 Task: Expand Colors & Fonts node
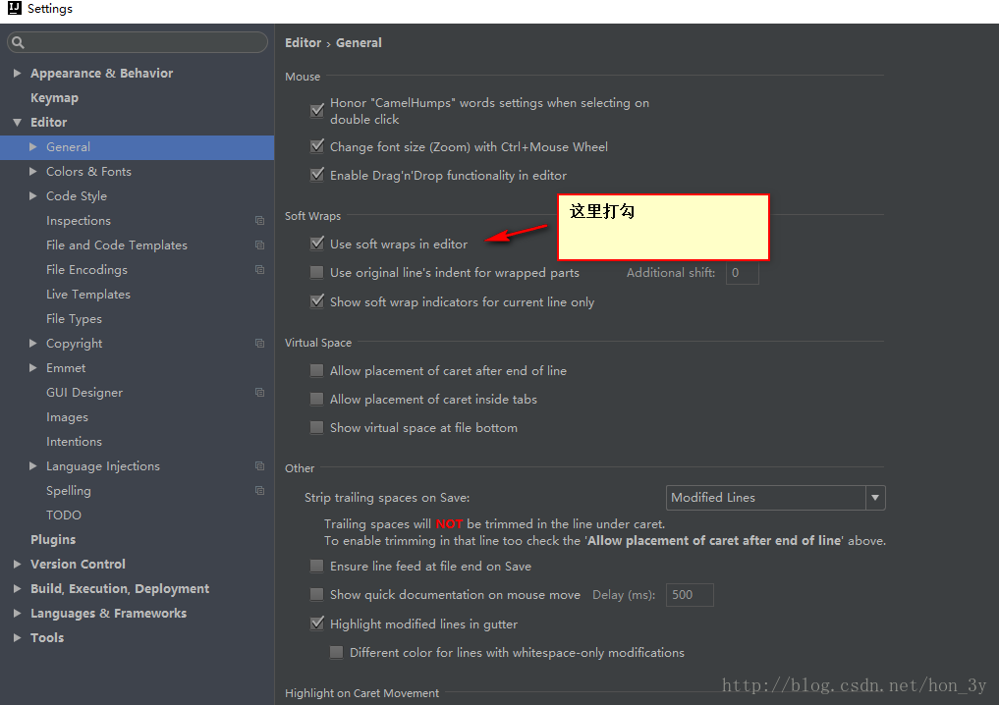click(33, 171)
